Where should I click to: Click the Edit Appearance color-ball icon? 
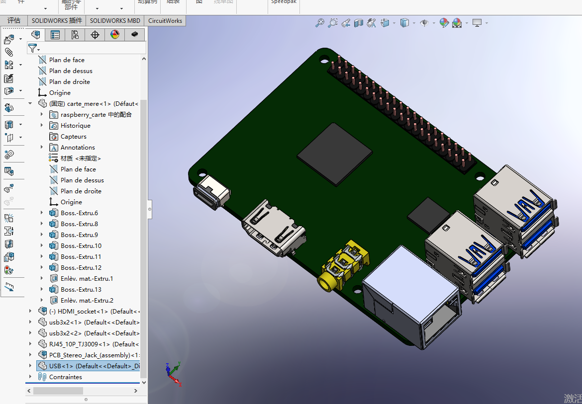tap(444, 23)
